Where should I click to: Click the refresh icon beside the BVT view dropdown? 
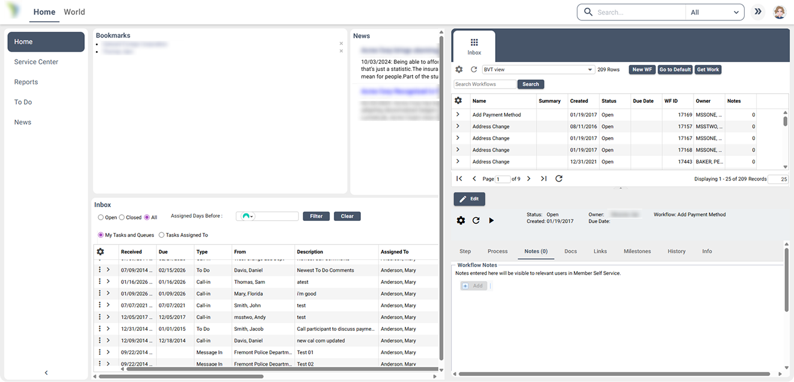click(473, 70)
